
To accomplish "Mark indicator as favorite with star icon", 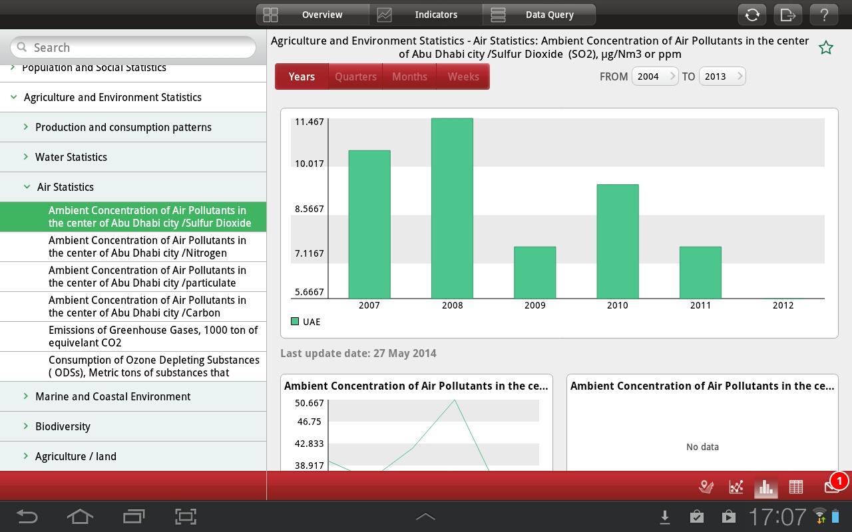I will (826, 48).
